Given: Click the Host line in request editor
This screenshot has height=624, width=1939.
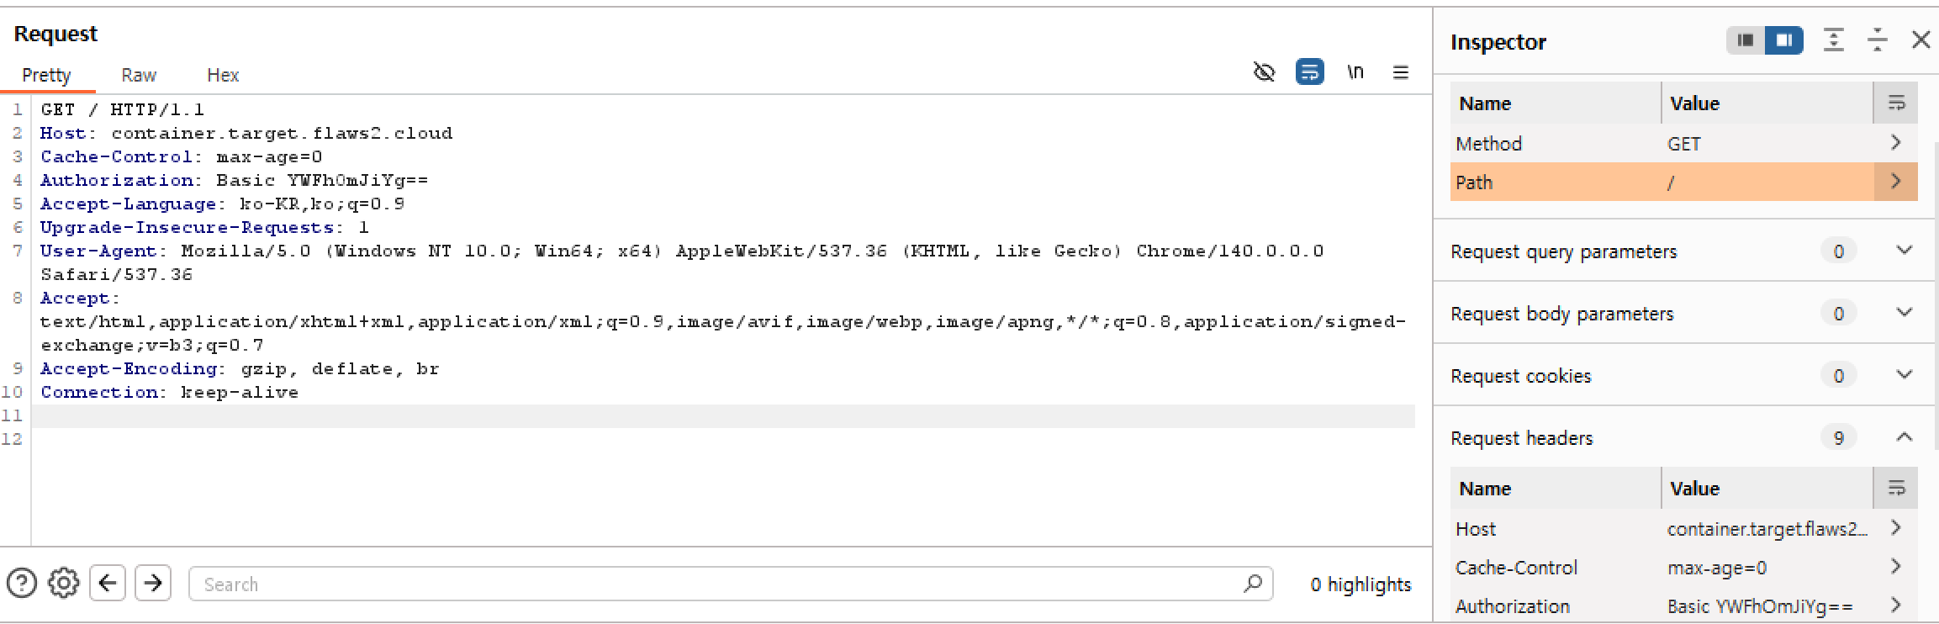Looking at the screenshot, I should pyautogui.click(x=246, y=133).
